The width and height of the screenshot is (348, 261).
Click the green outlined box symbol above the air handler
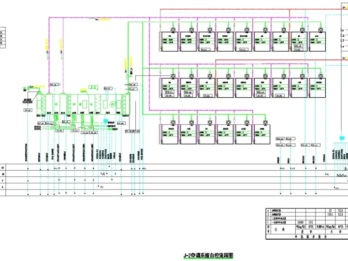(x=94, y=87)
